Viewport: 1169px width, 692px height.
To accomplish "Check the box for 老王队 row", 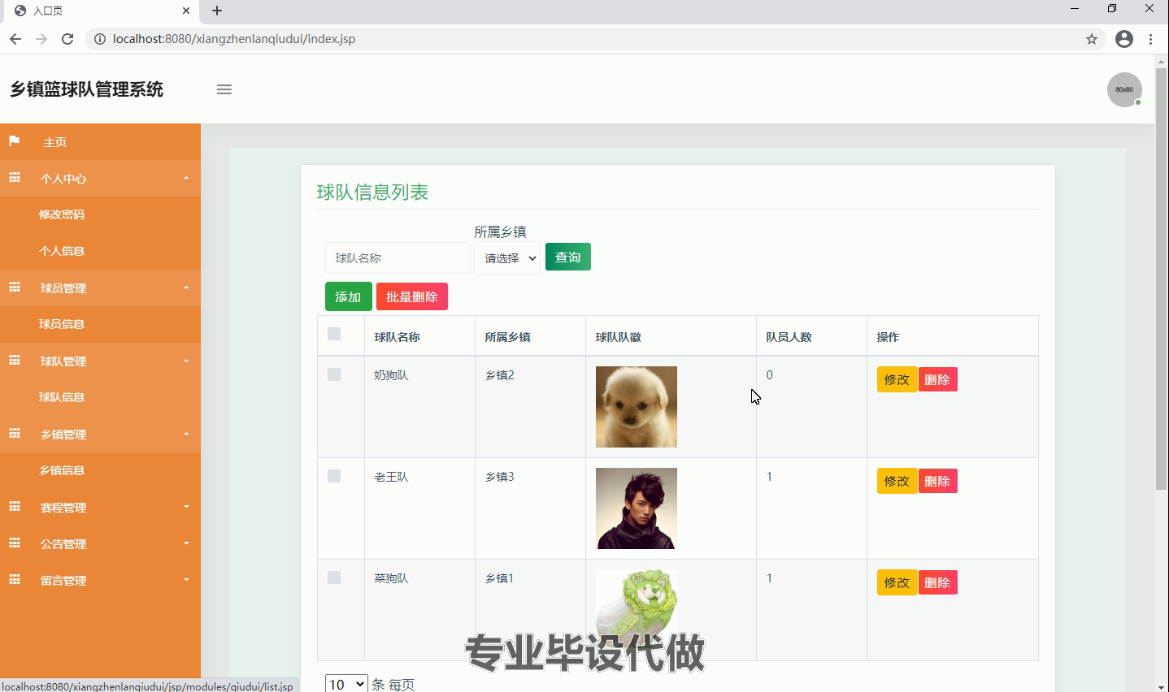I will [x=334, y=476].
